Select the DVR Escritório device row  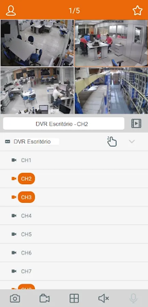click(x=74, y=142)
